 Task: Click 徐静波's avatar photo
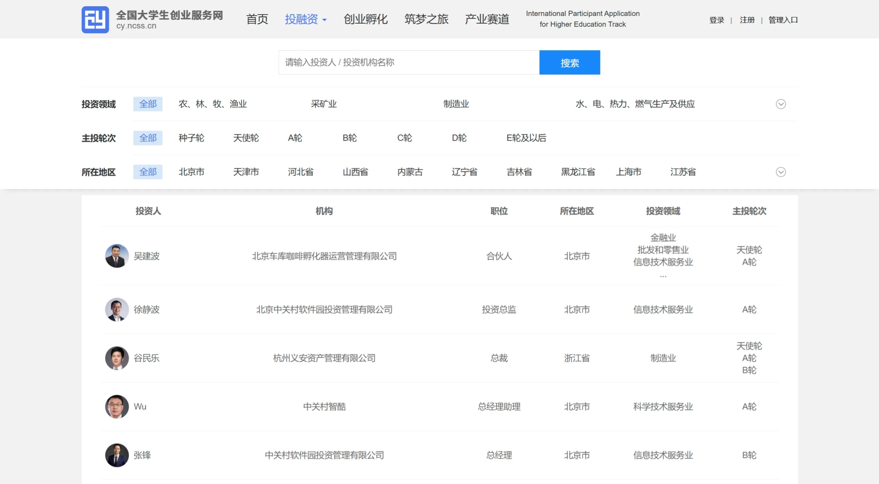click(x=117, y=309)
